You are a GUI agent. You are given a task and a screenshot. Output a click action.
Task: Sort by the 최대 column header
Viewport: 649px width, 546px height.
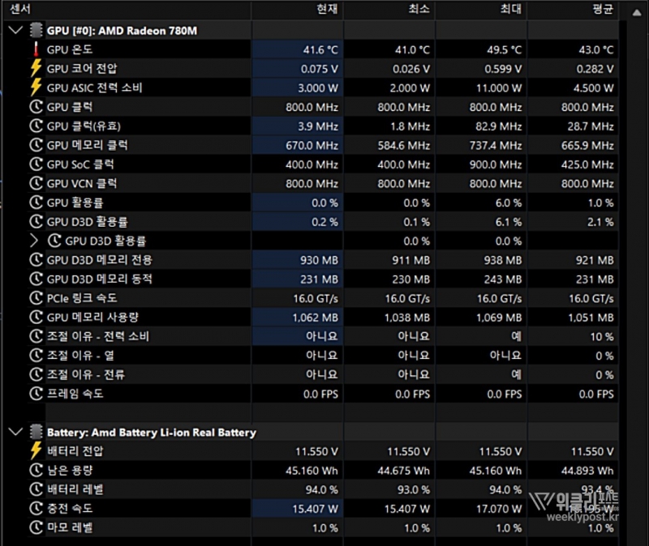point(481,9)
